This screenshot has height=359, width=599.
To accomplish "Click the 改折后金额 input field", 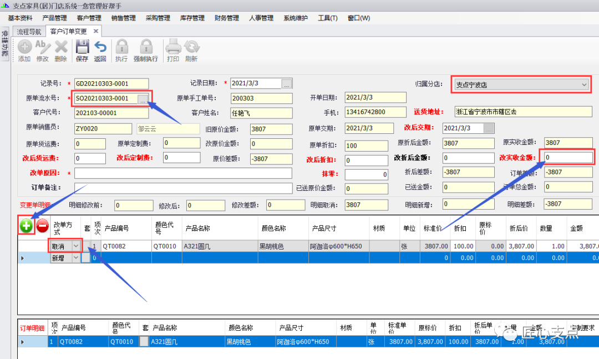I will [x=468, y=158].
